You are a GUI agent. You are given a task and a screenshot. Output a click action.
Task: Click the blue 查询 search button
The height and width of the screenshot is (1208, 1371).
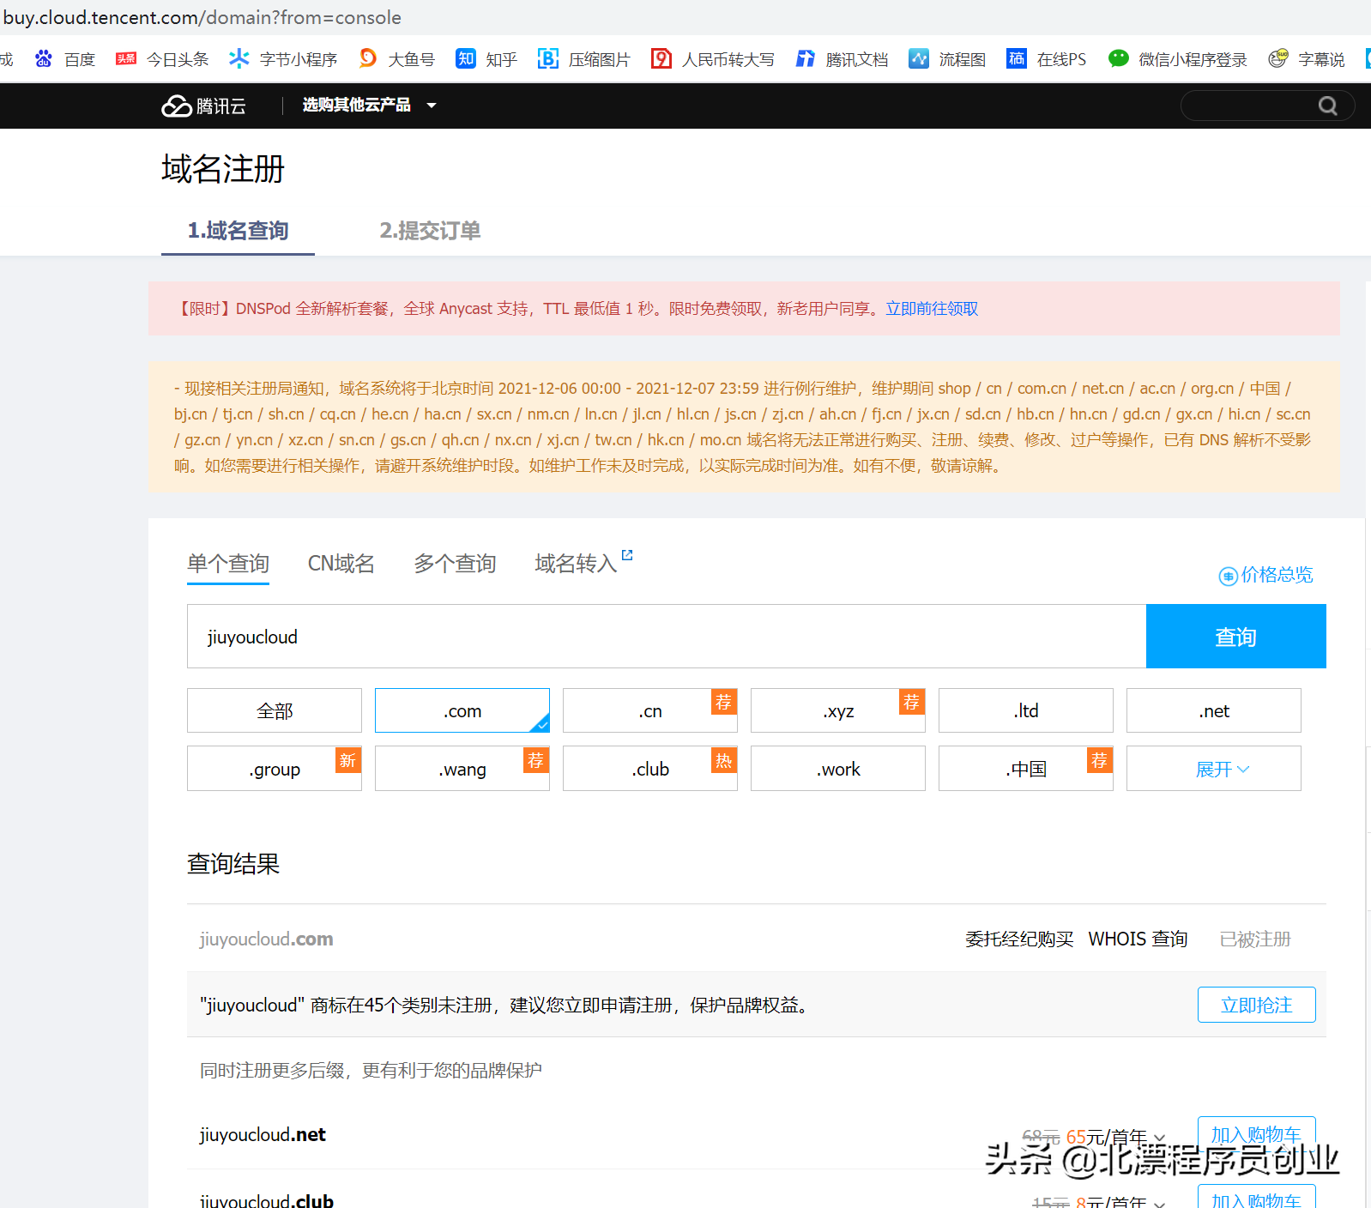1236,637
